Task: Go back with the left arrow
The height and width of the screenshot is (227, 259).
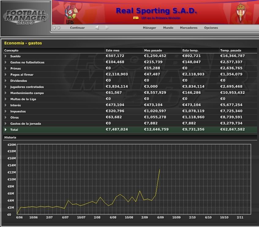Action: pos(97,28)
